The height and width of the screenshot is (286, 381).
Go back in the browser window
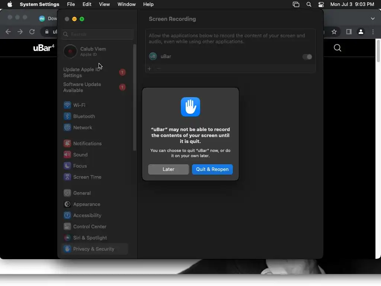point(8,32)
